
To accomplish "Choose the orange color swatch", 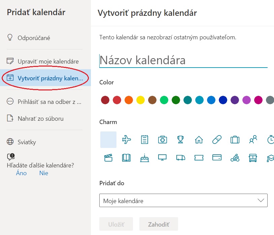I will coord(129,100).
